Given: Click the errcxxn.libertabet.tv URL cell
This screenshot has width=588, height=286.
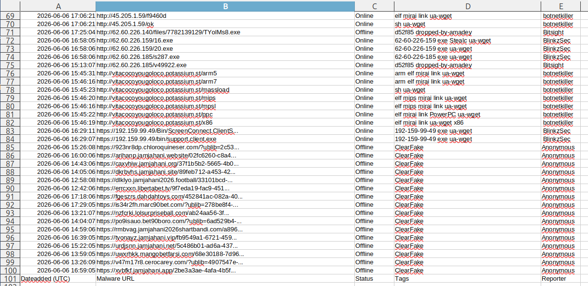Looking at the screenshot, I should [225, 188].
